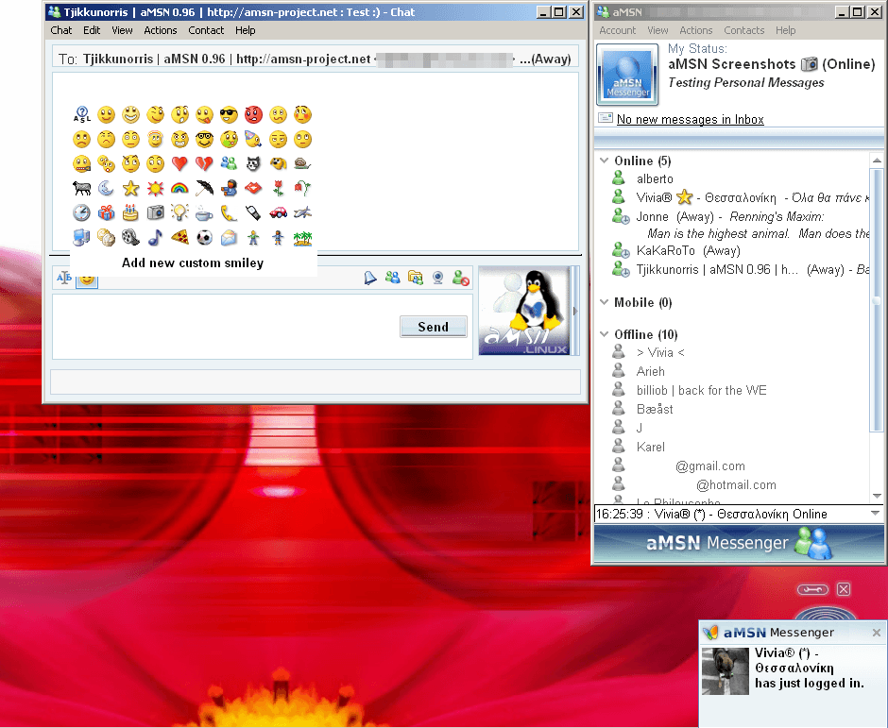
Task: Choose the sunglasses smiley
Action: point(229,115)
